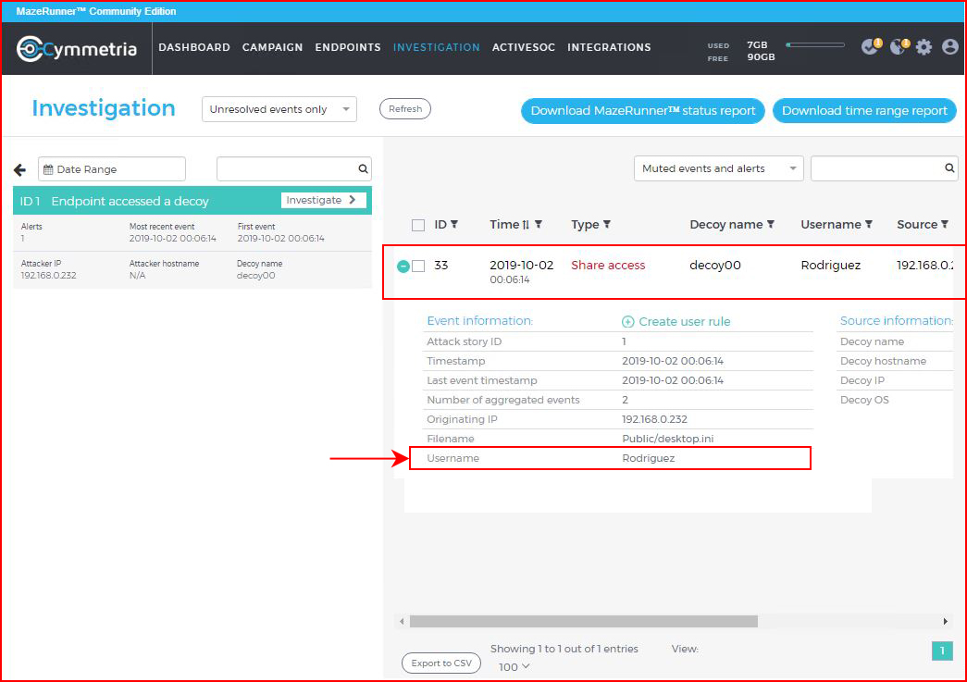Click the Cymmetria logo
The width and height of the screenshot is (967, 682).
(x=77, y=48)
